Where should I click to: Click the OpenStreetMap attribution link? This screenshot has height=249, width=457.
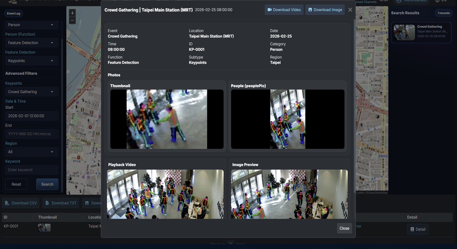pyautogui.click(x=377, y=192)
